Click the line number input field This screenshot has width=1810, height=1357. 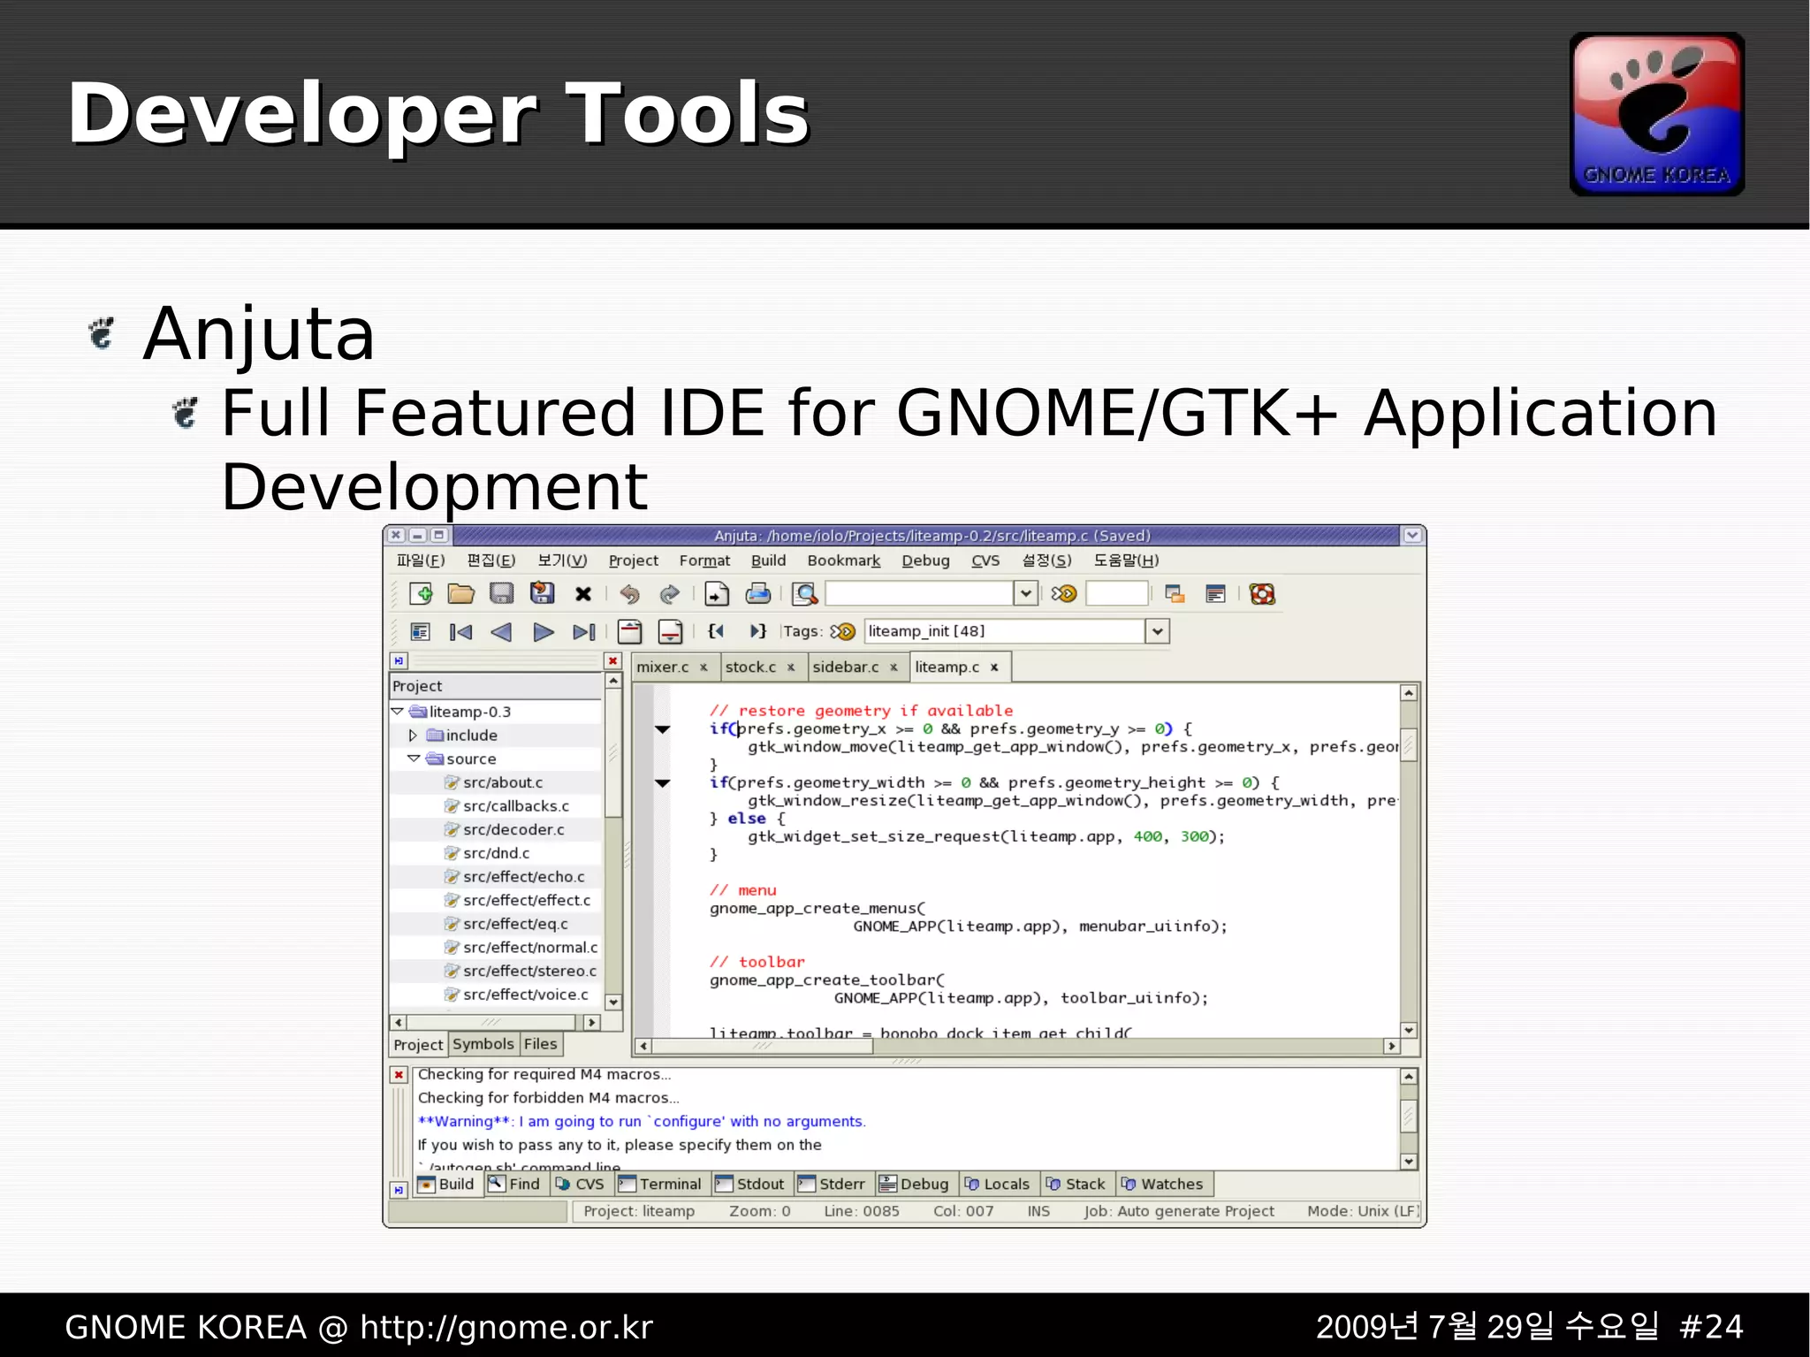(1116, 593)
